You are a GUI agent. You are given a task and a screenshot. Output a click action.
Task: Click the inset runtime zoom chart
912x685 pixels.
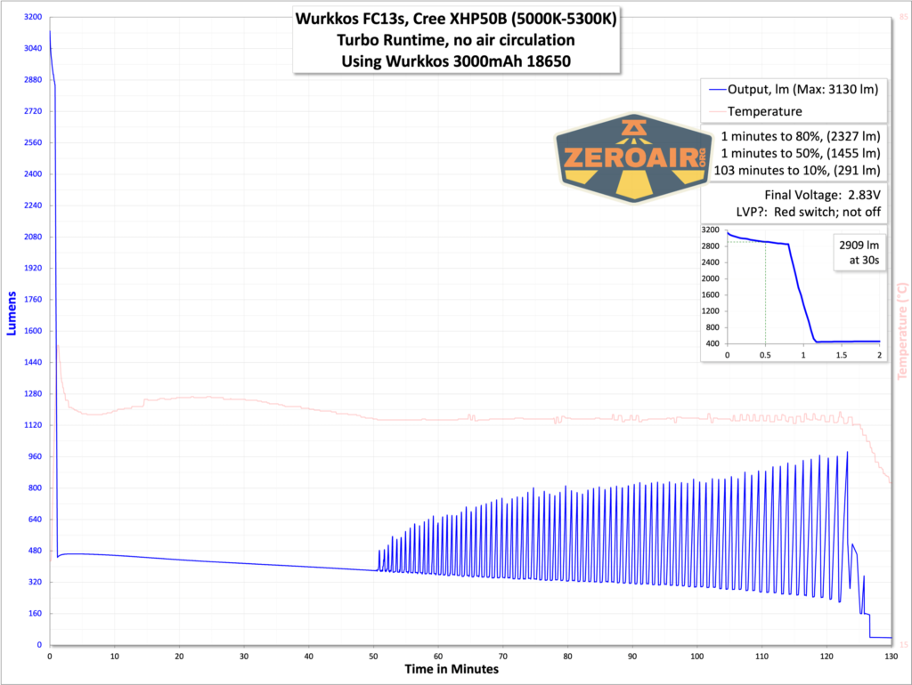tap(793, 294)
